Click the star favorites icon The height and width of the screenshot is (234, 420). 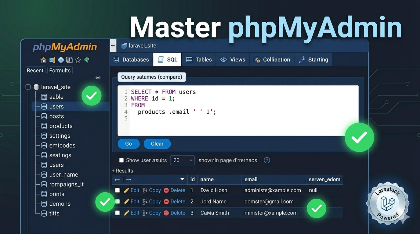click(x=78, y=60)
